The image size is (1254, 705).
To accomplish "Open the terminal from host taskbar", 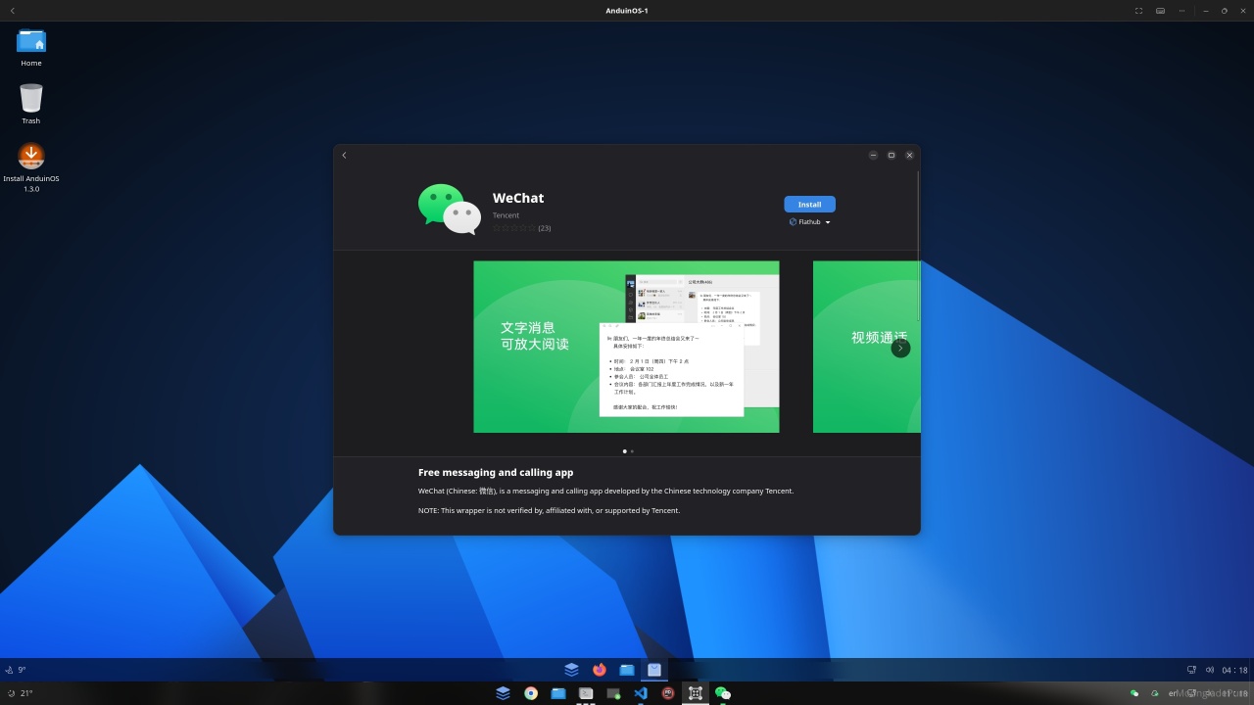I will [586, 693].
